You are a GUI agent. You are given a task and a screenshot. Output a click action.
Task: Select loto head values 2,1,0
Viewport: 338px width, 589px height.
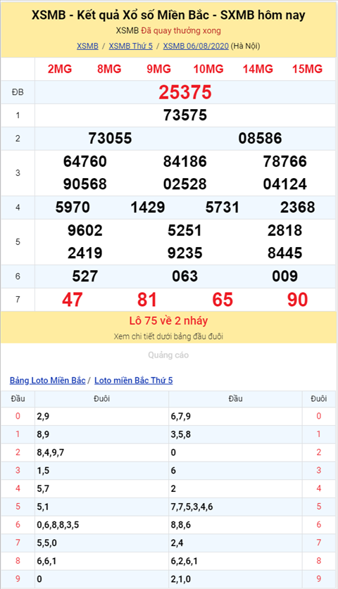tap(181, 579)
